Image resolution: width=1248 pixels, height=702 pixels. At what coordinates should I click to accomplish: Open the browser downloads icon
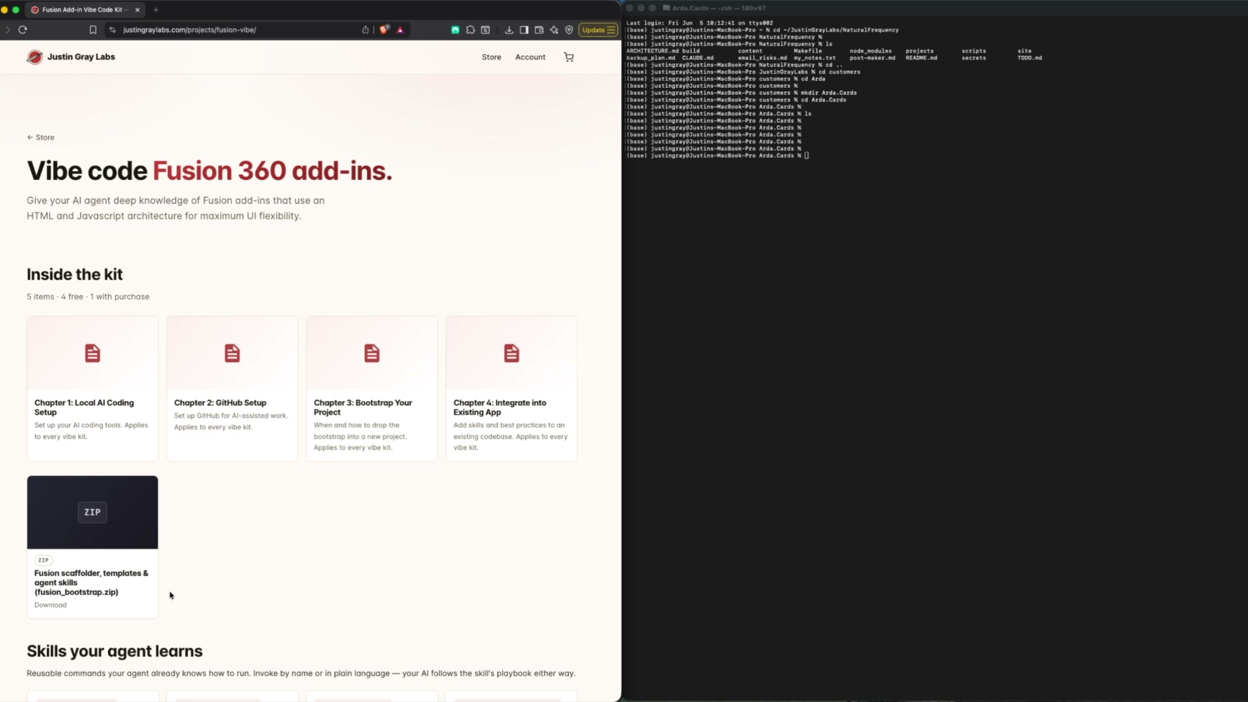point(509,30)
